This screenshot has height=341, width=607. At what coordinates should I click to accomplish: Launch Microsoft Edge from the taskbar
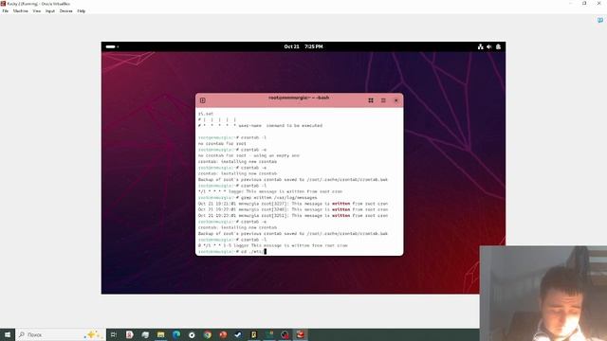[176, 334]
